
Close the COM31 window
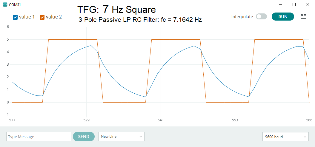point(308,5)
